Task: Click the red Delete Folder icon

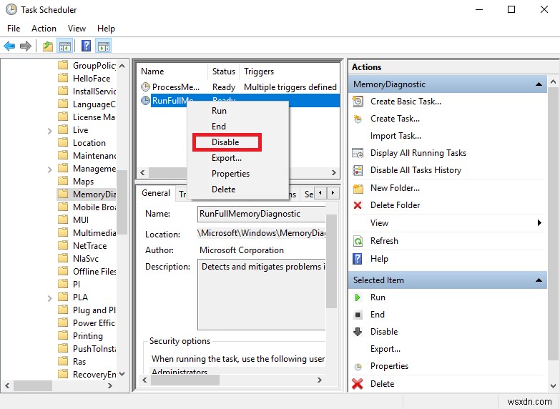Action: (357, 205)
